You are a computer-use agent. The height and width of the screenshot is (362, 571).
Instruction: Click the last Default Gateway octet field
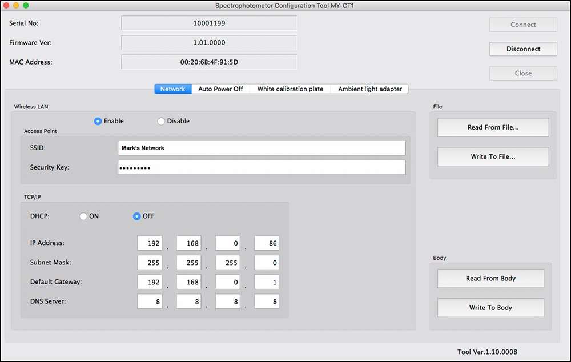(x=266, y=282)
